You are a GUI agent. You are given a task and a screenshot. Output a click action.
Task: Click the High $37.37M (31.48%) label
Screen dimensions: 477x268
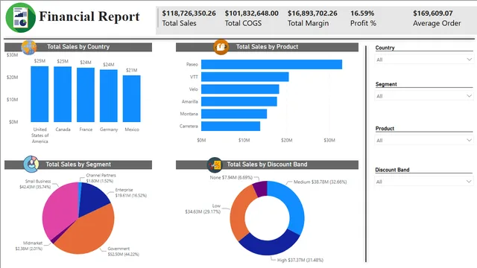[x=300, y=260]
